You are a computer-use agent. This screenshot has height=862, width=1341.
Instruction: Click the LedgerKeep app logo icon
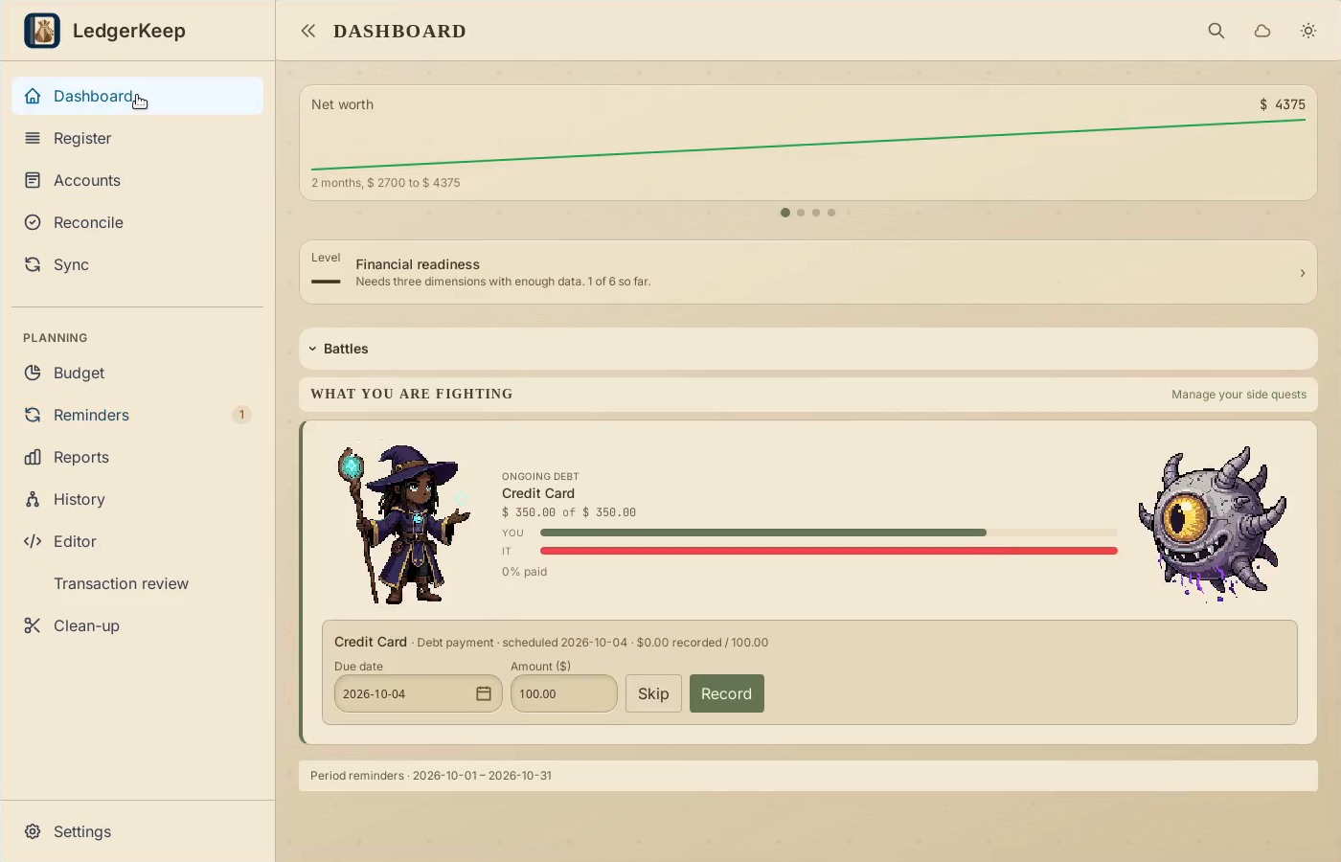pyautogui.click(x=42, y=31)
